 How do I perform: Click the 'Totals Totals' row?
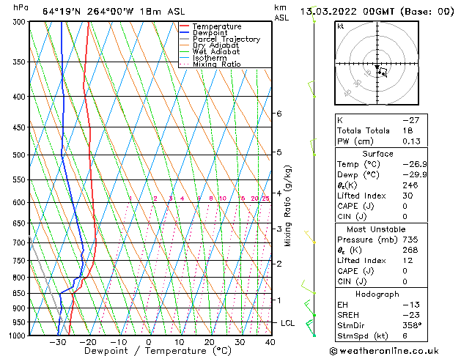(381, 130)
